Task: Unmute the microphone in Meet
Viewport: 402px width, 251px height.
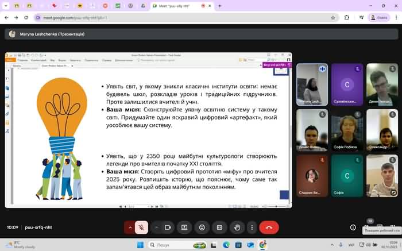Action: (141, 227)
